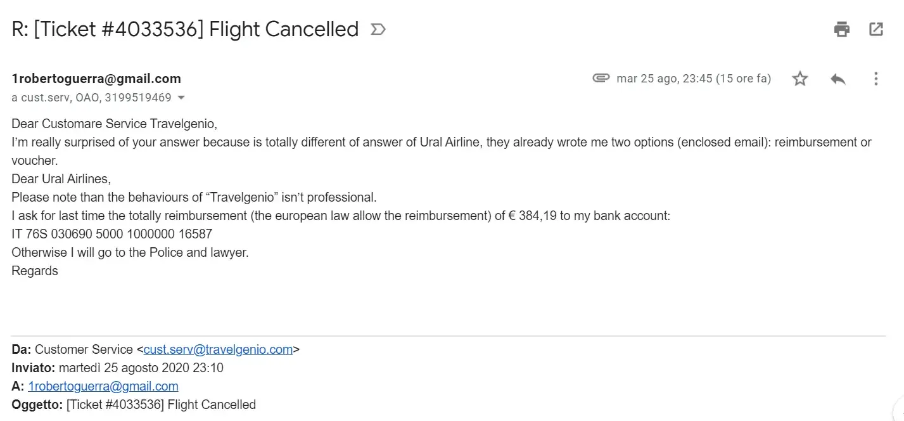
Task: Click the greeting "Dear Customare Service Travelgenio"
Action: (x=114, y=124)
